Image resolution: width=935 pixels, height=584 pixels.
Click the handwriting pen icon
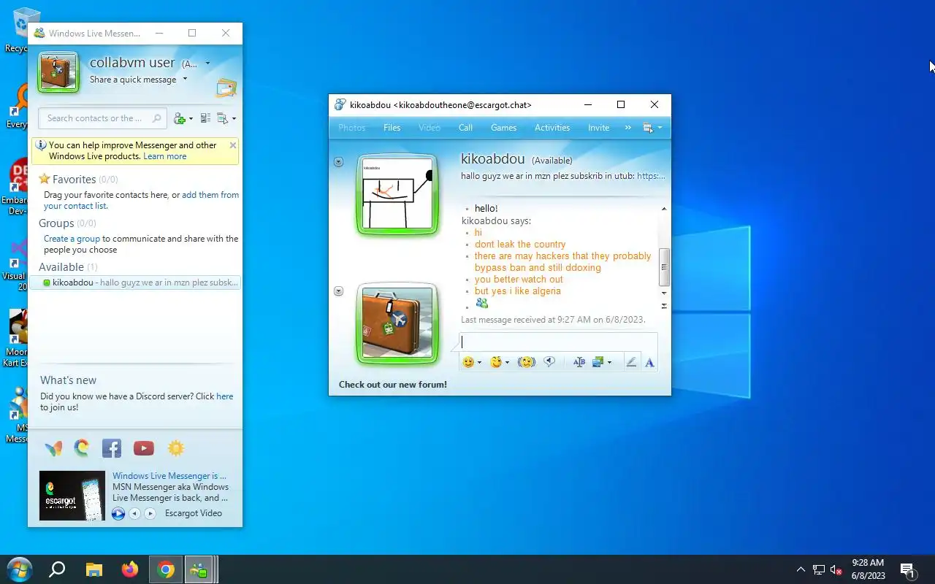(631, 362)
